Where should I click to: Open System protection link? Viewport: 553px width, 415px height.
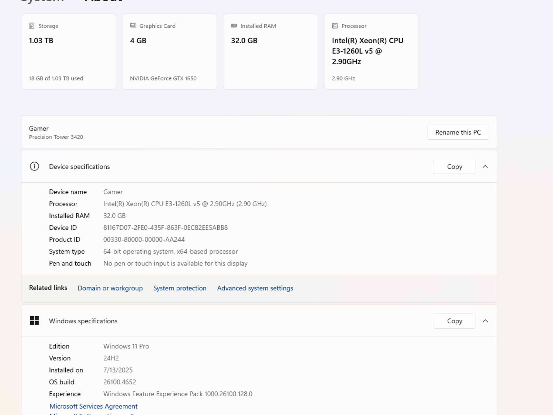(180, 288)
